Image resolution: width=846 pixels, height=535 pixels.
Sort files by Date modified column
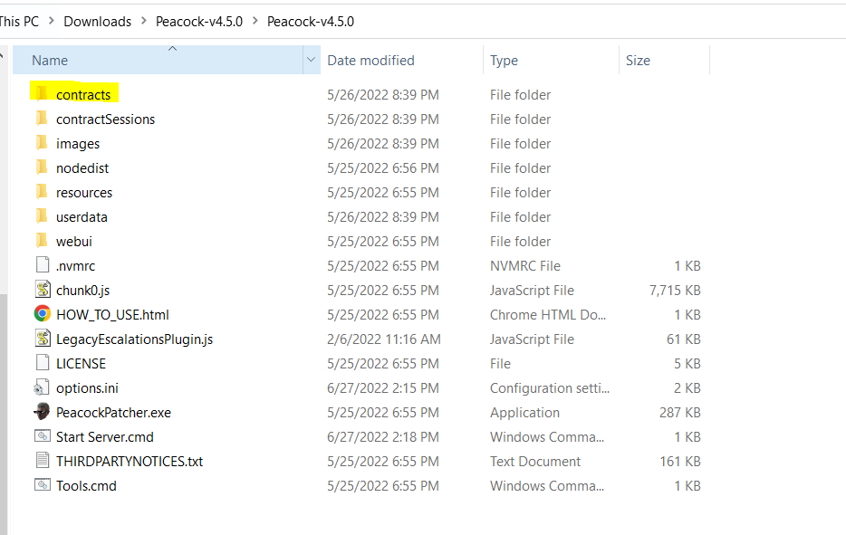[x=370, y=61]
